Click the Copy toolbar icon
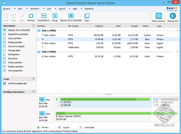The height and width of the screenshot is (134, 181). click(x=87, y=17)
